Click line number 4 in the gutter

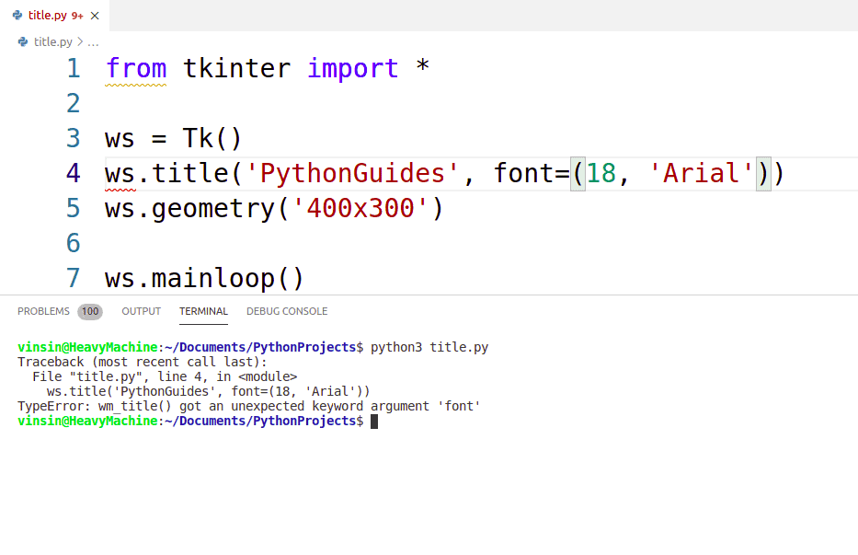74,174
